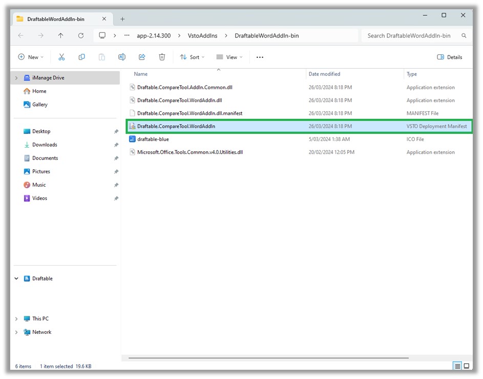Viewport: 483px width, 379px height.
Task: Click the pin icon next to Music
Action: [x=116, y=185]
